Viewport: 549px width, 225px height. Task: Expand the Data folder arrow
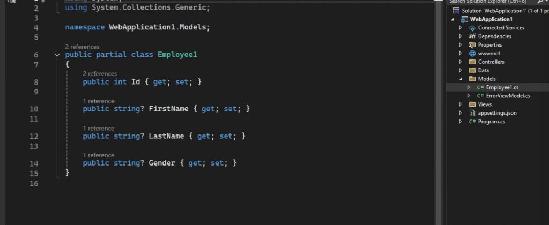click(460, 70)
